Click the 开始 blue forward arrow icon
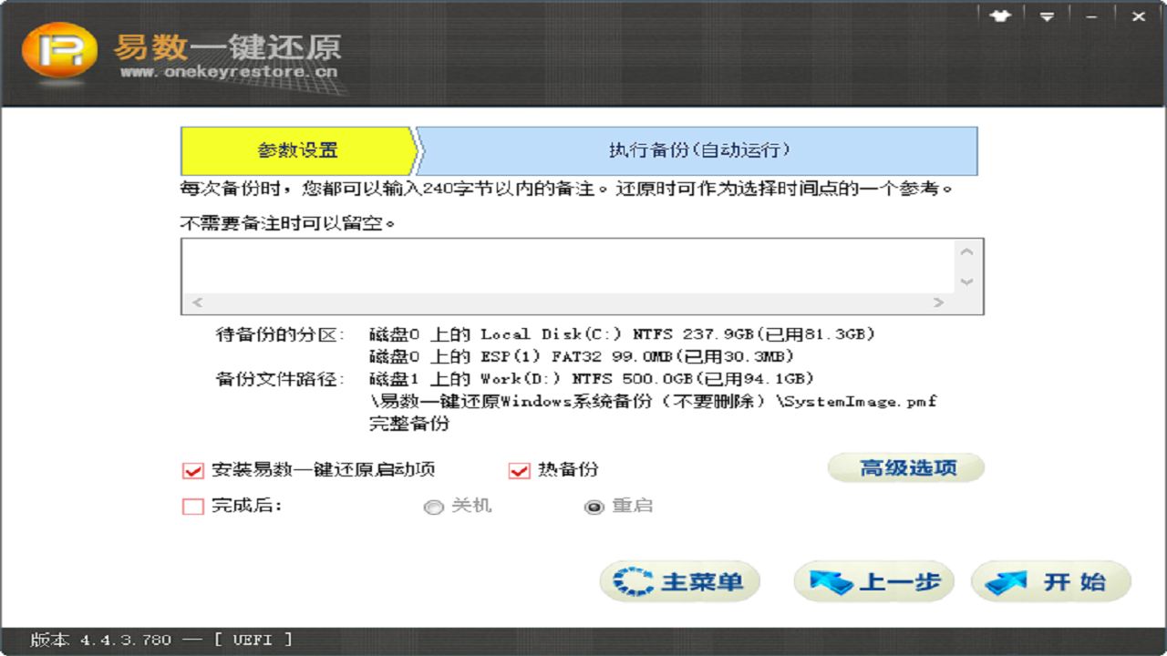Viewport: 1167px width, 656px height. pyautogui.click(x=1006, y=581)
